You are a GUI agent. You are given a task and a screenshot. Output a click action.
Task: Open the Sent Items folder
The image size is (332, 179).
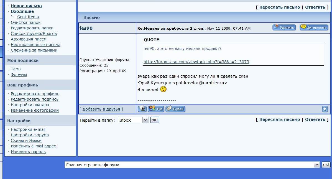tap(28, 17)
